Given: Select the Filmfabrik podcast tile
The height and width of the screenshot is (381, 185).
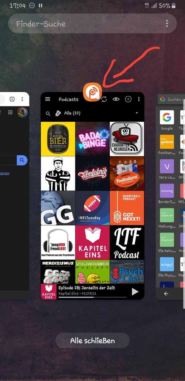Looking at the screenshot, I should 92,174.
